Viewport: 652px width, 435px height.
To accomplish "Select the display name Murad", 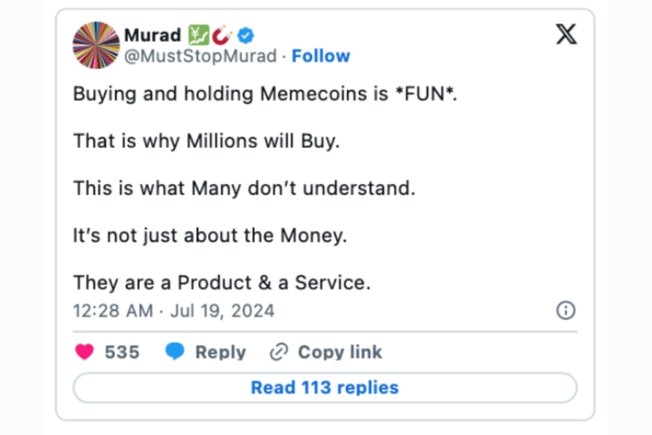I will 152,35.
